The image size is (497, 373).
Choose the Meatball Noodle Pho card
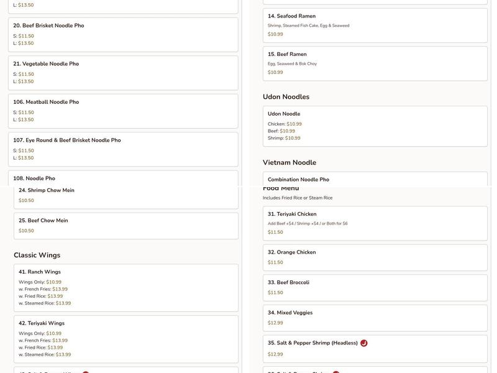click(123, 111)
